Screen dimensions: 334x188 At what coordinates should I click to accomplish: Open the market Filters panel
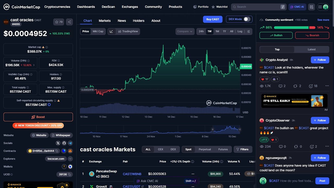pyautogui.click(x=243, y=149)
